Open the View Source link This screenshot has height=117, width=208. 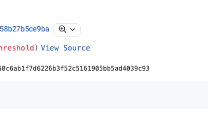click(65, 48)
